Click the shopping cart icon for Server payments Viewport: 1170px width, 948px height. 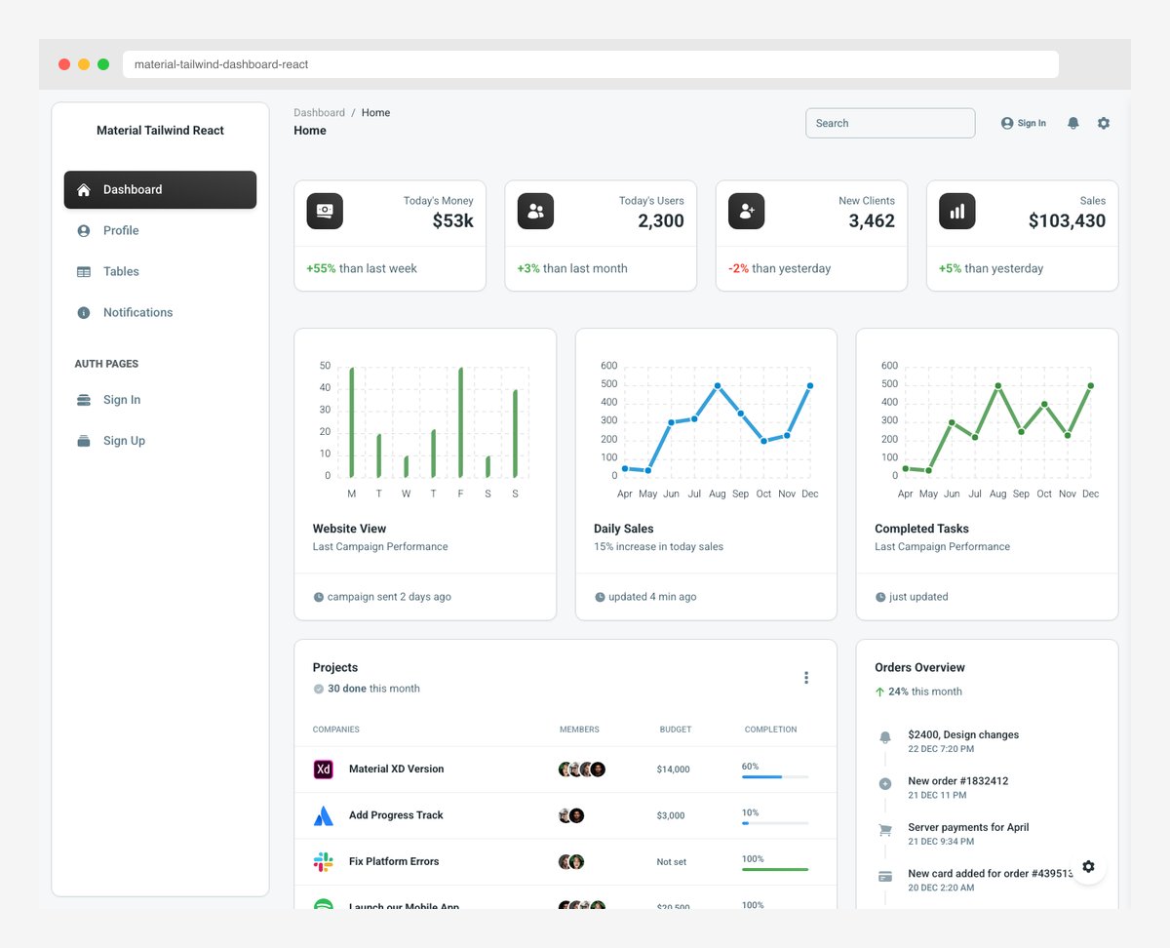[x=884, y=828]
